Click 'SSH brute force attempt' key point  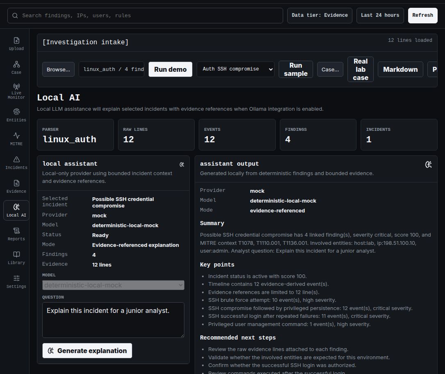(272, 300)
